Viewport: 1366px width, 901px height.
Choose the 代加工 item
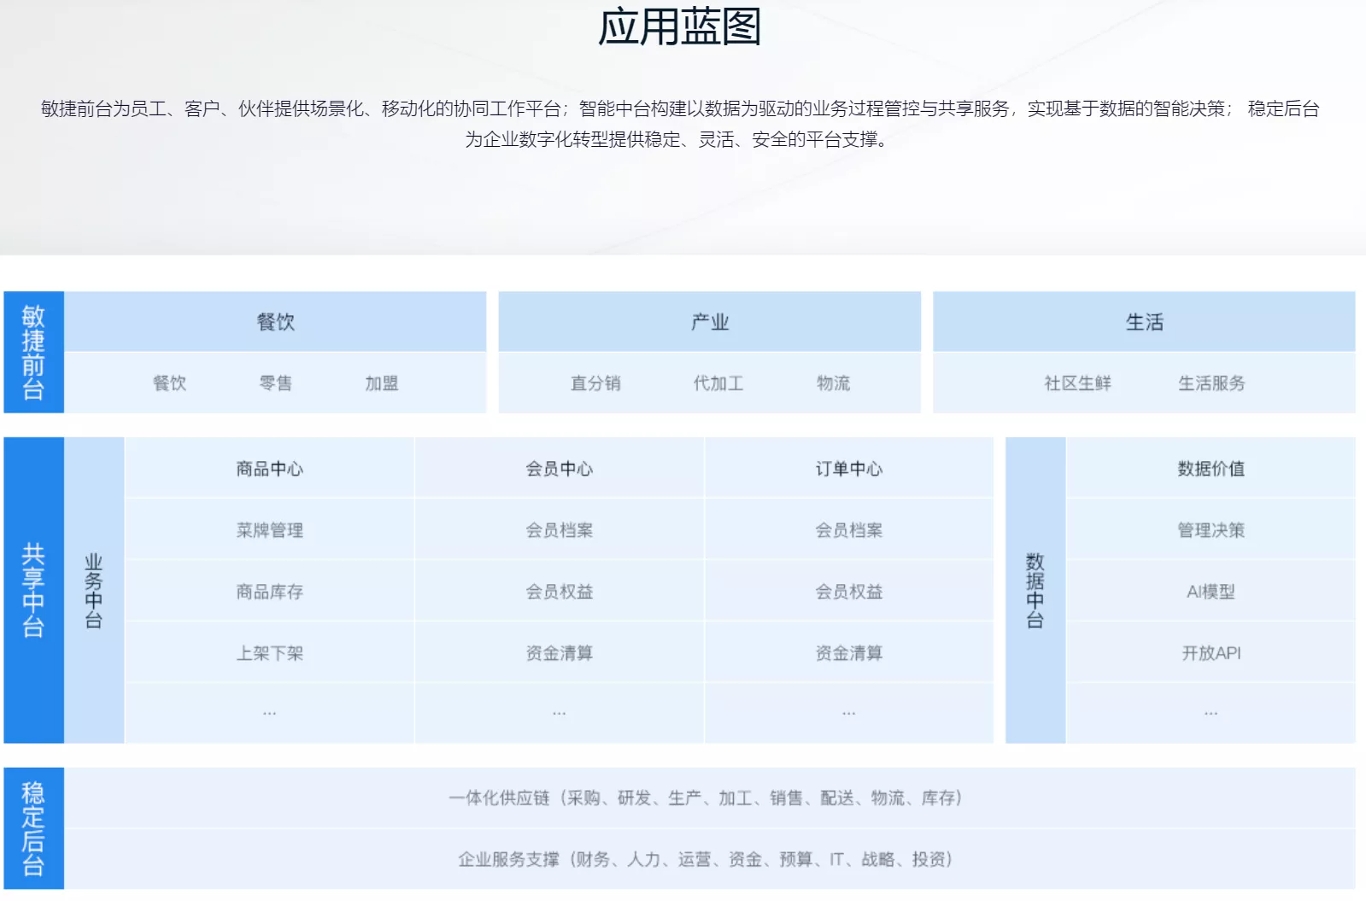[x=718, y=383]
